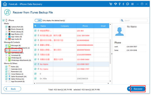Click the vertical table scrollbar thumb
Viewport: 151px width, 95px height.
(110, 51)
